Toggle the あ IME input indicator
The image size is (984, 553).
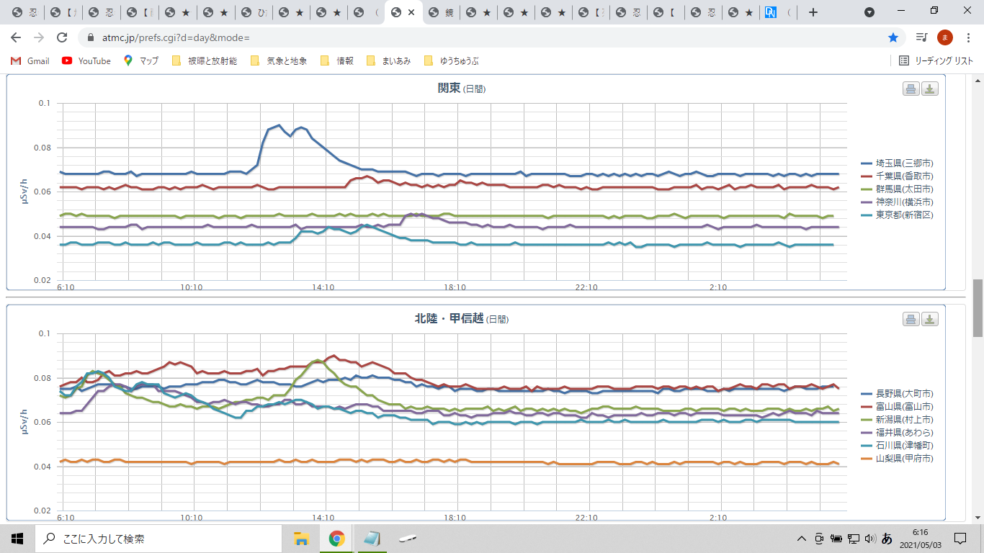pos(887,538)
